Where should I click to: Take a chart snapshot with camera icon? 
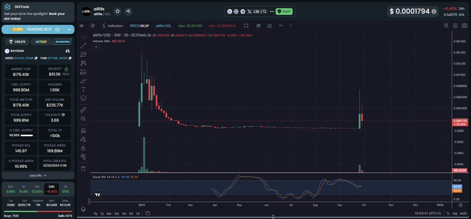[465, 25]
